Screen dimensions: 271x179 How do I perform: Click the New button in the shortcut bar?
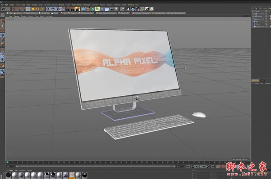pos(10,13)
